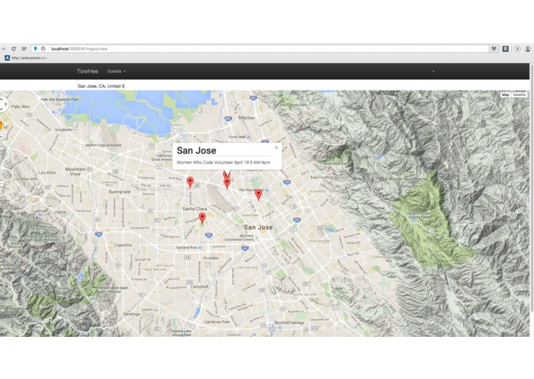This screenshot has width=534, height=379.
Task: Click the wikicentral bookmark favicon
Action: 7,58
